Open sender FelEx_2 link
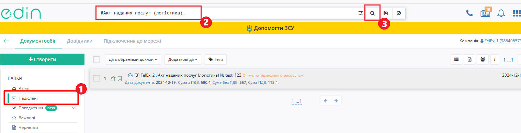 [148, 75]
